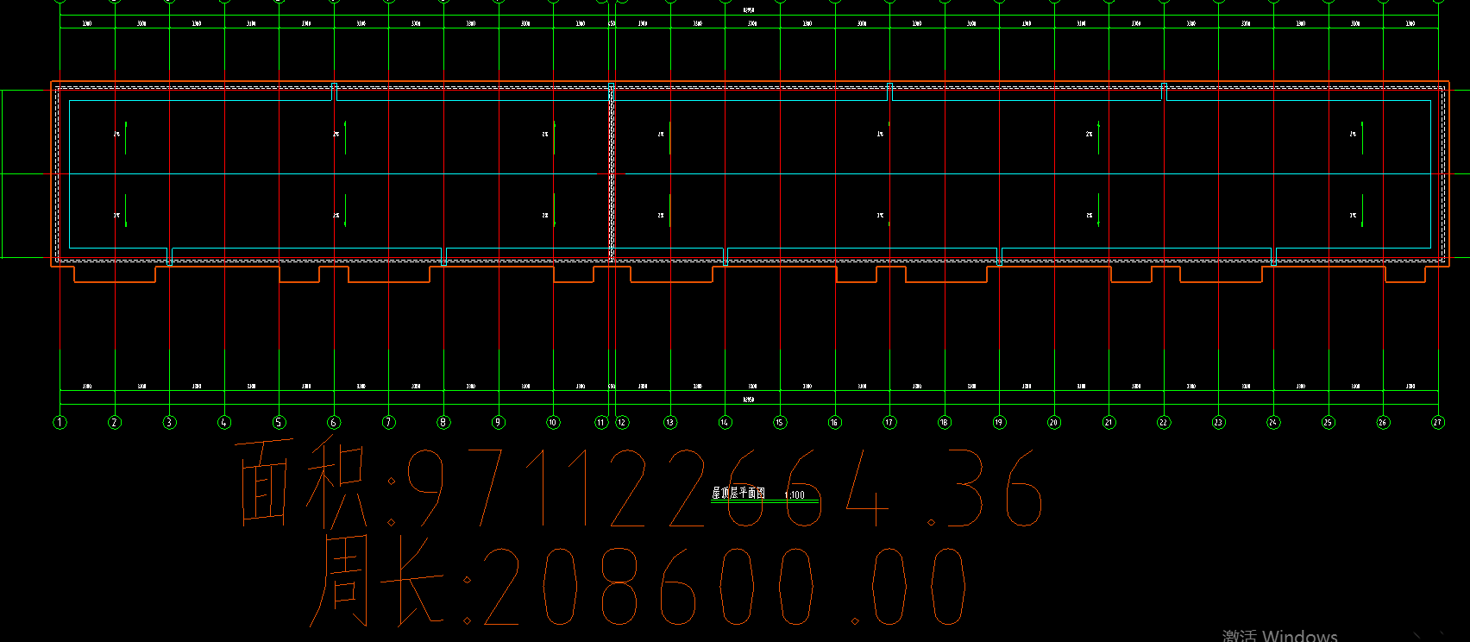Select grid axis bubble number 25
The height and width of the screenshot is (642, 1470).
tap(1329, 422)
